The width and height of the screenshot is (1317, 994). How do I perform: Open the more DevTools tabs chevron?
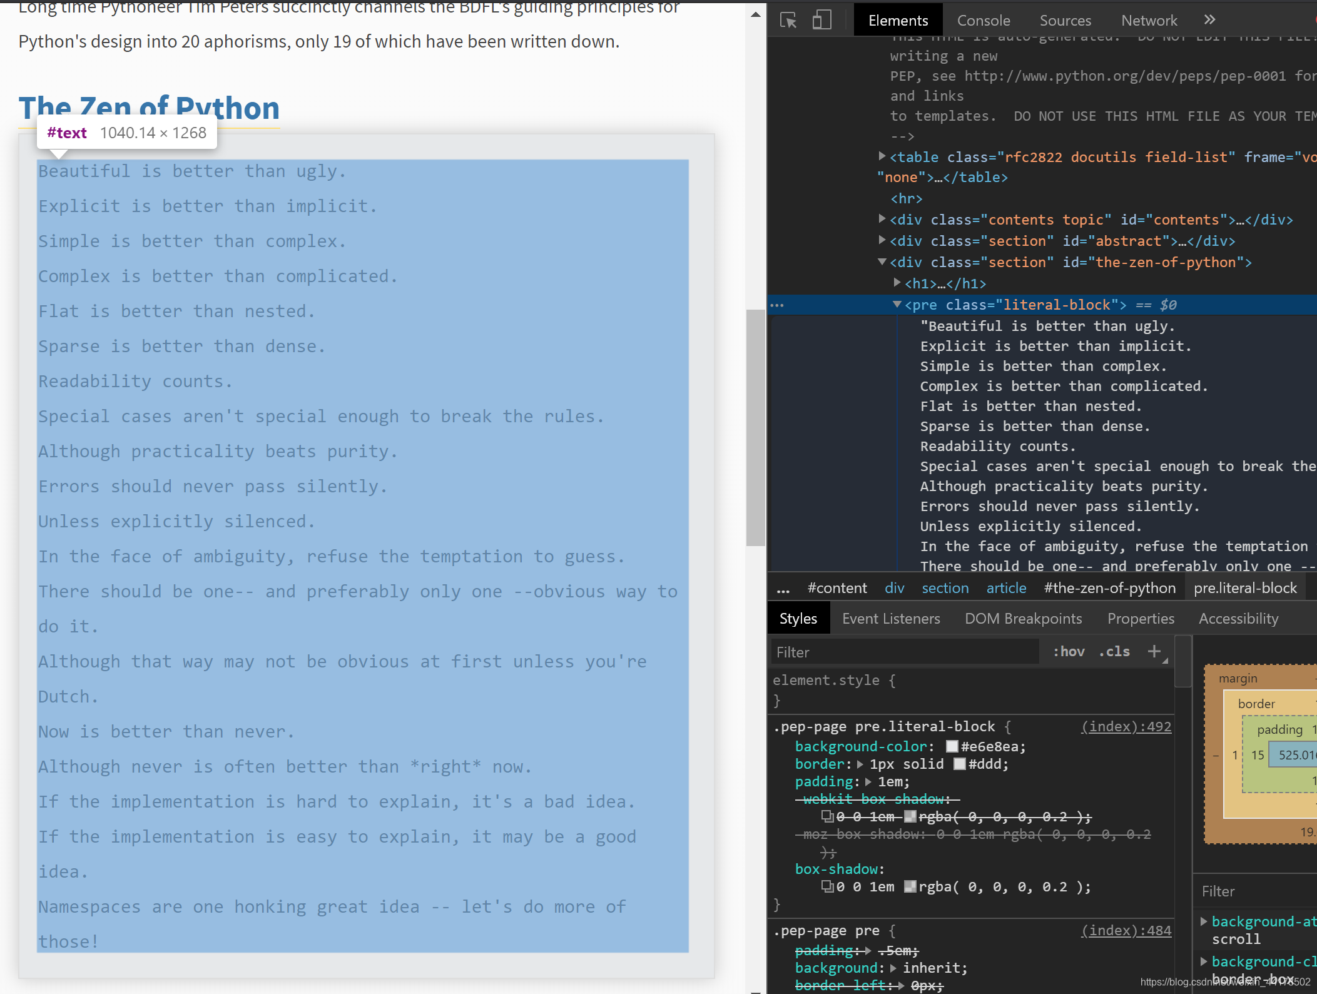click(1209, 20)
